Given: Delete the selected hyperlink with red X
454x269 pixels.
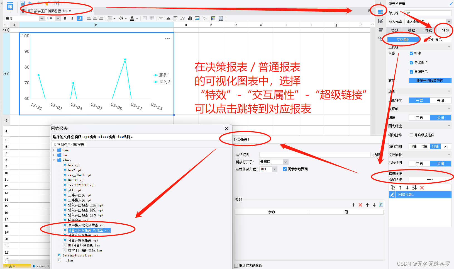Looking at the screenshot, I should tap(422, 188).
